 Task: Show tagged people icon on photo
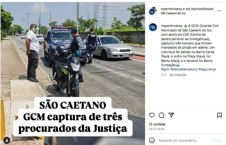7,140
